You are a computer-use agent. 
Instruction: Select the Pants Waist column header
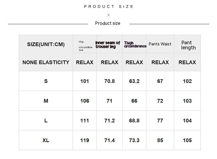160,44
